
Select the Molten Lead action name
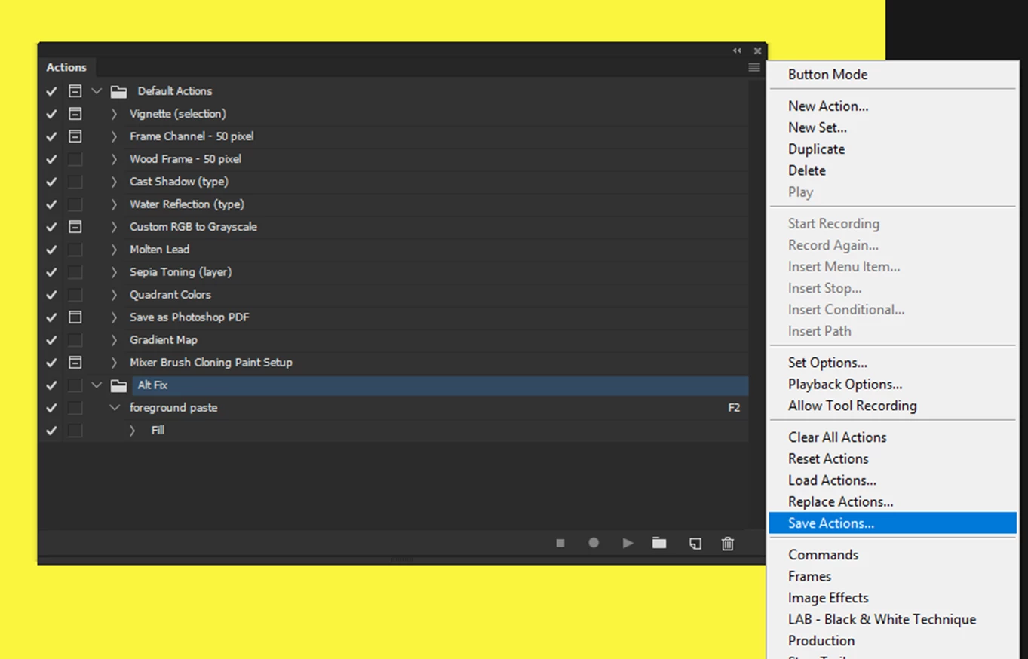click(x=159, y=250)
